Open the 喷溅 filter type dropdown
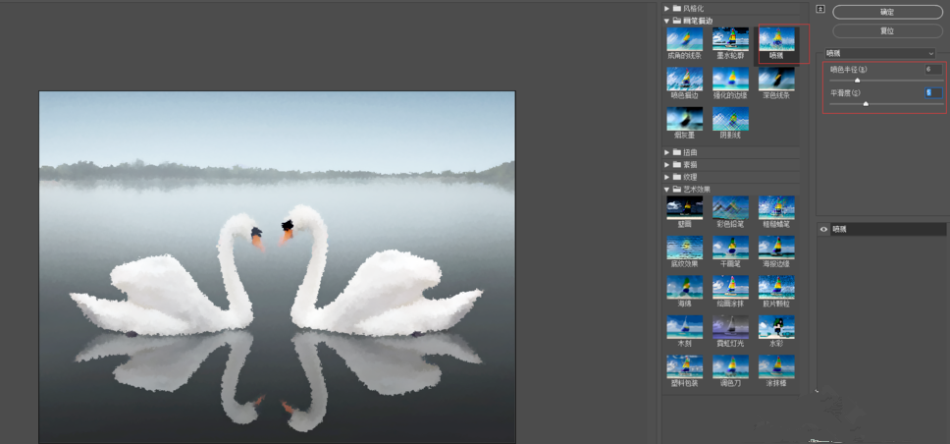 [x=881, y=53]
